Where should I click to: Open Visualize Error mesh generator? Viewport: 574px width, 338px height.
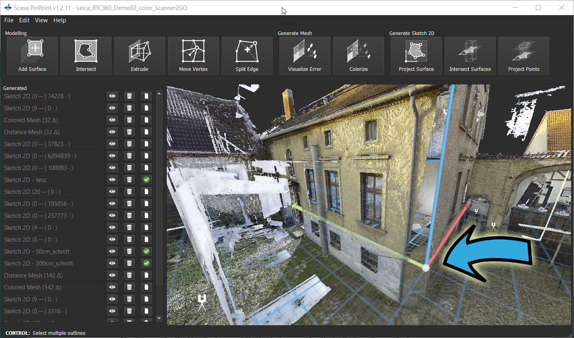305,56
